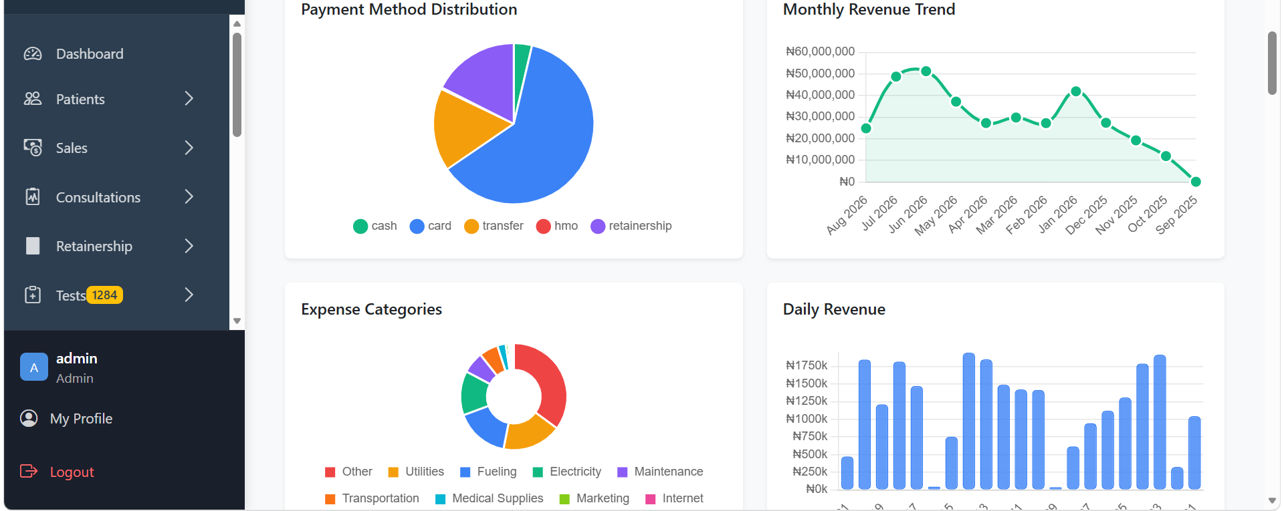
Task: Click the main page scrollbar thumb
Action: (x=1272, y=63)
